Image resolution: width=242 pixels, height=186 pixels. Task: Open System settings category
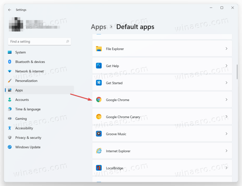coord(39,52)
